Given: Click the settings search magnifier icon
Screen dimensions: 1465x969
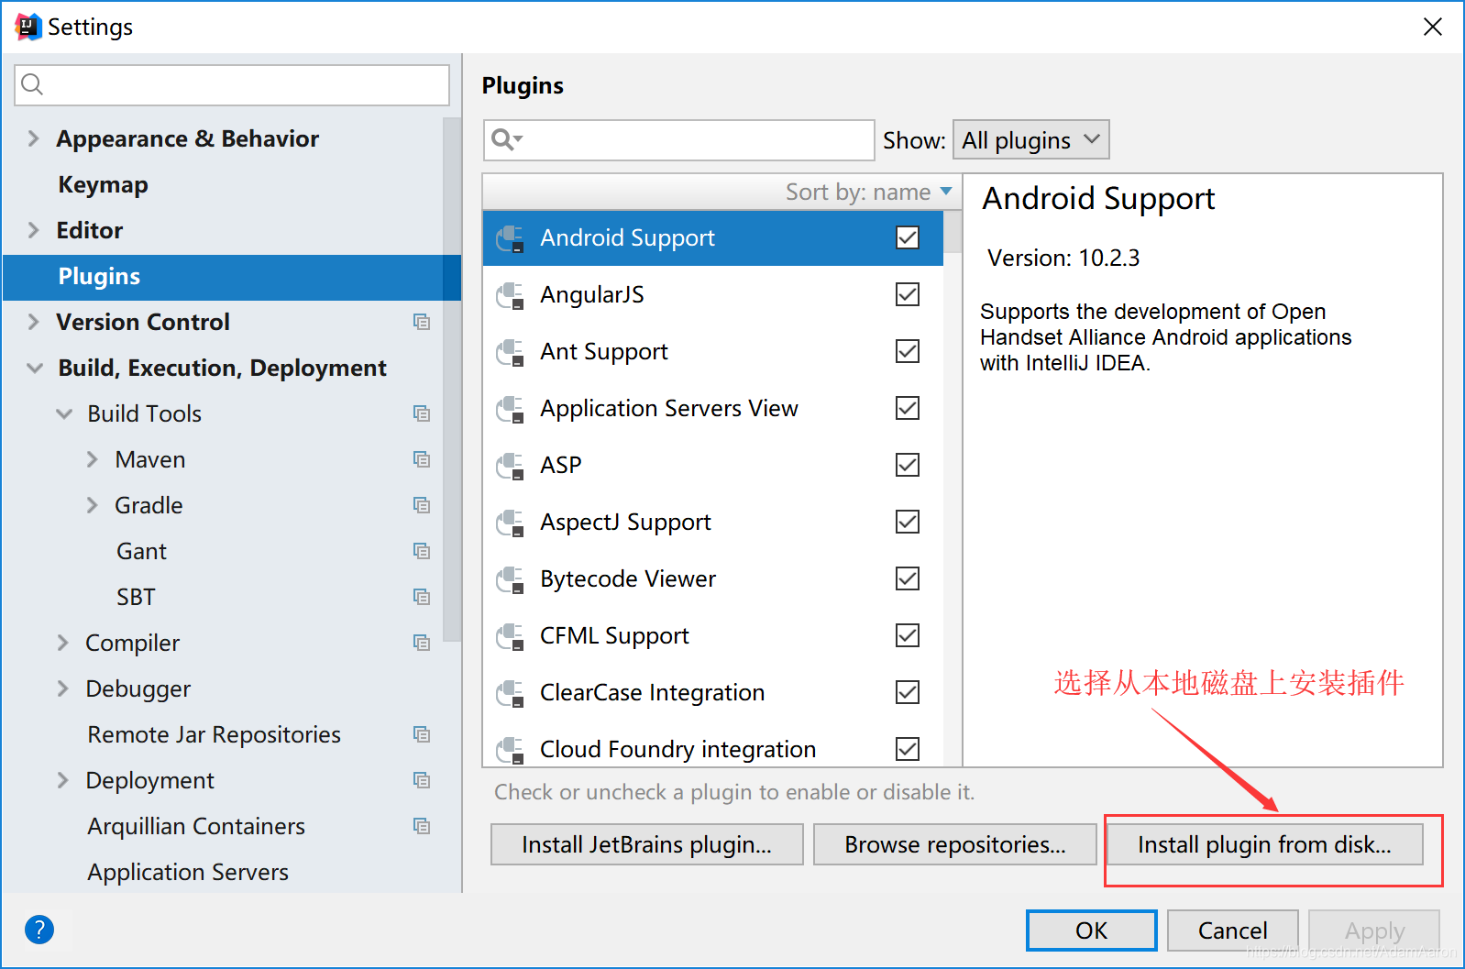Looking at the screenshot, I should pyautogui.click(x=32, y=84).
